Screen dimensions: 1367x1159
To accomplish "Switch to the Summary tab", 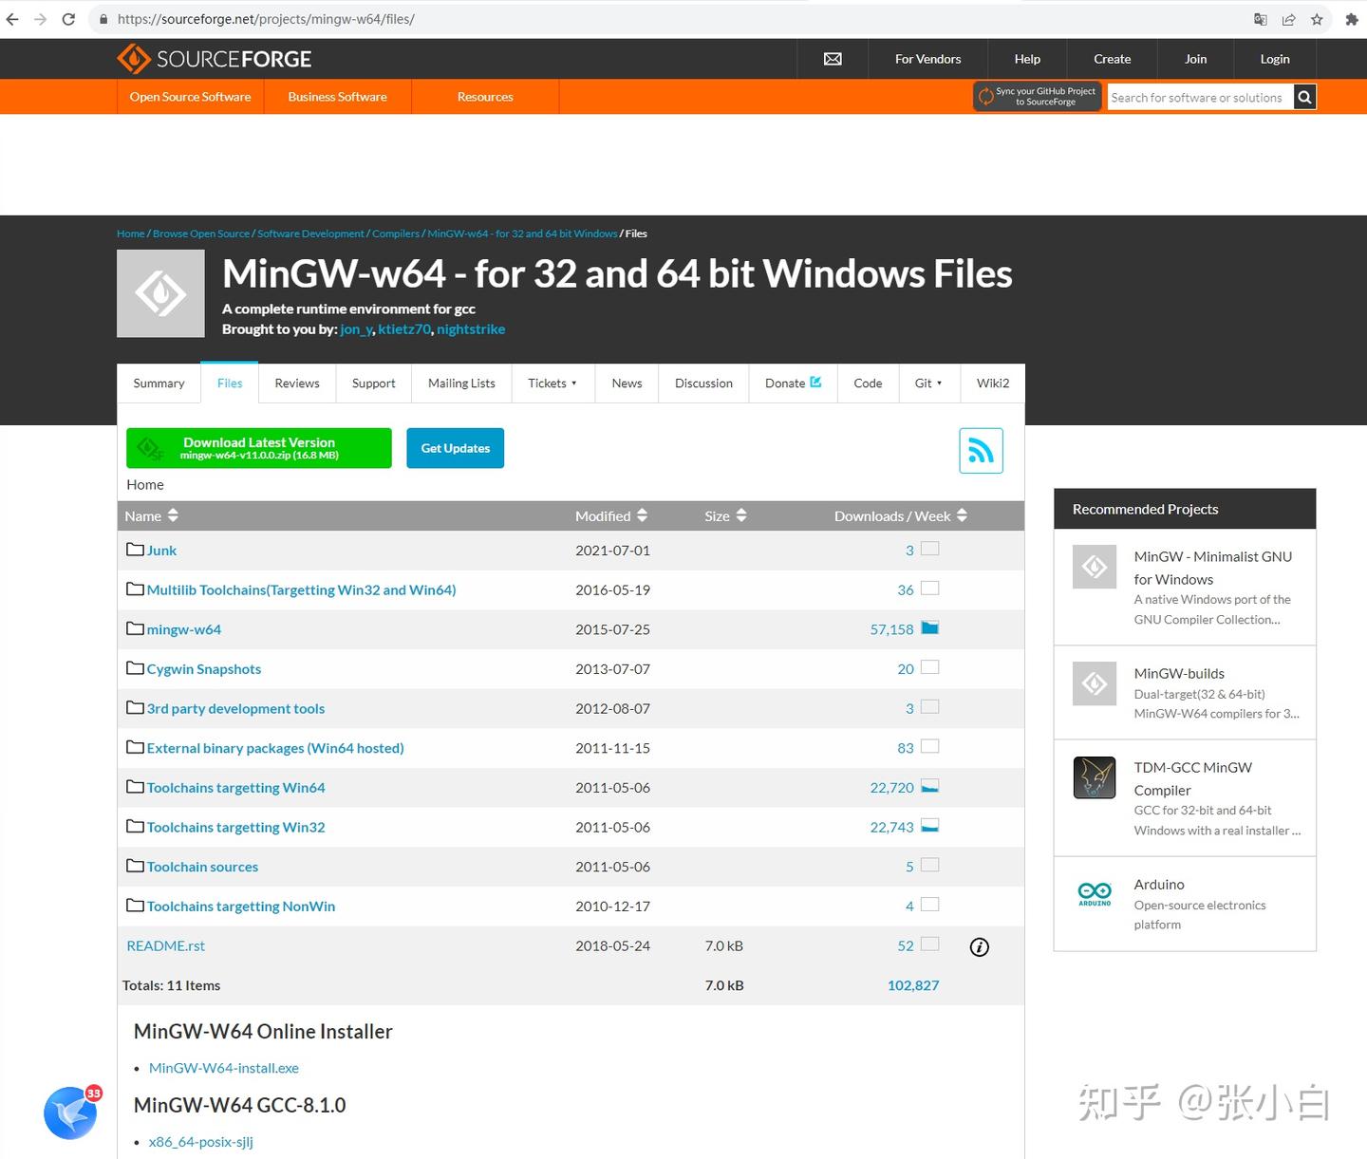I will (x=159, y=383).
